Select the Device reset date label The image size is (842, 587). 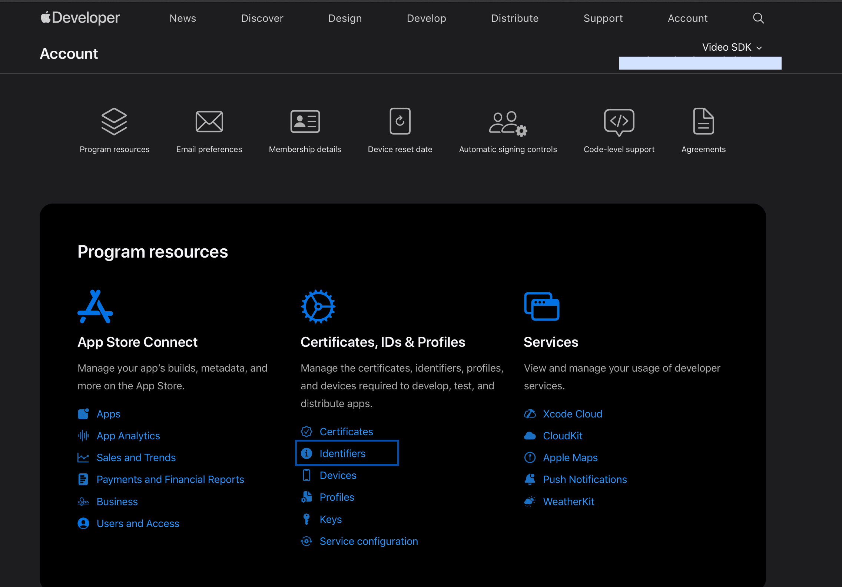400,149
